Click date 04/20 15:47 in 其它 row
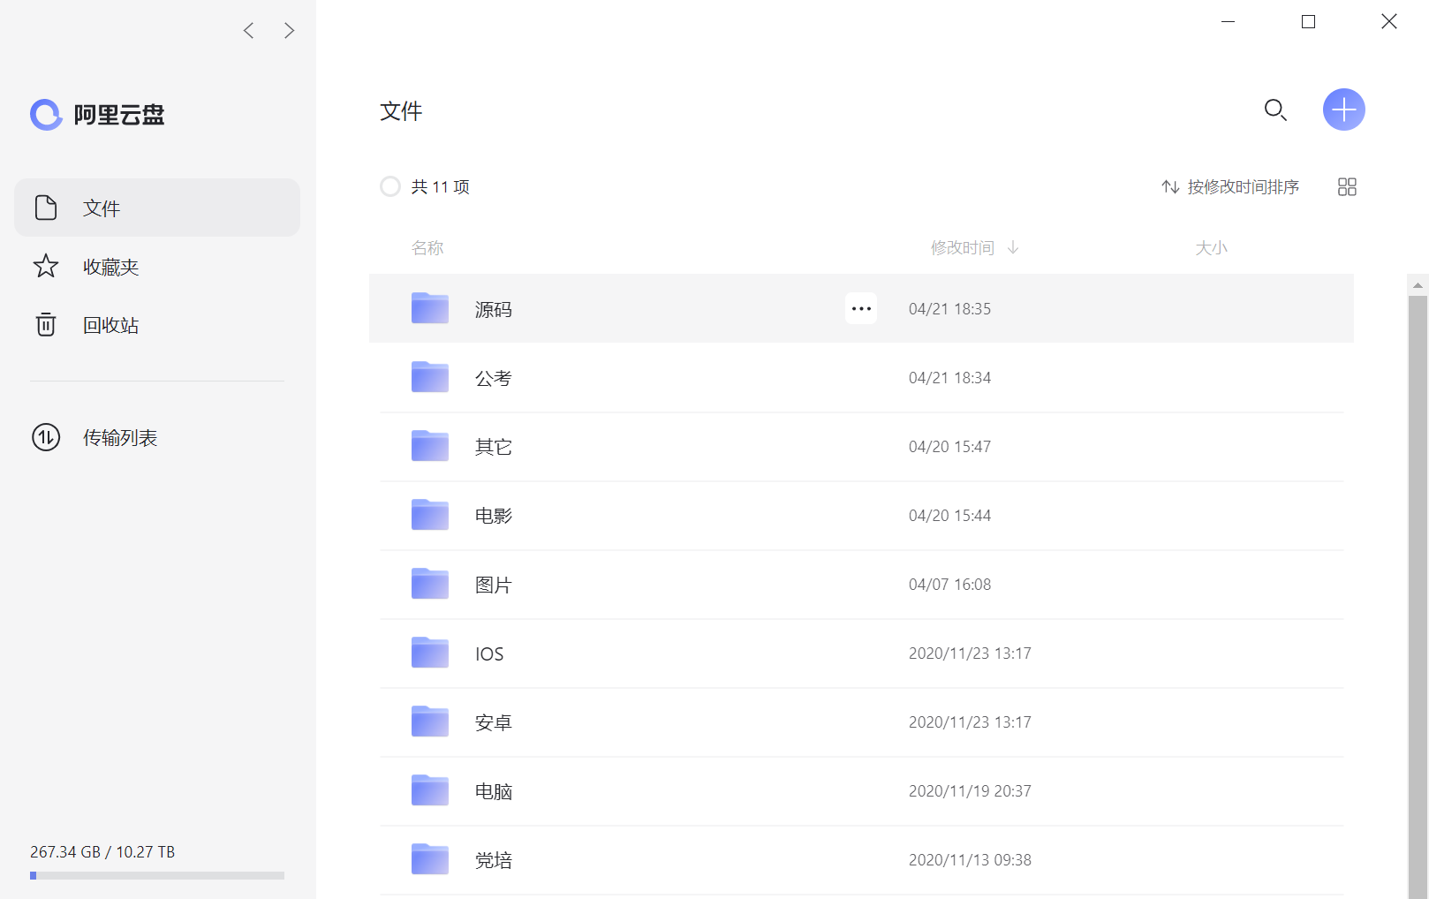Viewport: 1429px width, 899px height. coord(949,447)
